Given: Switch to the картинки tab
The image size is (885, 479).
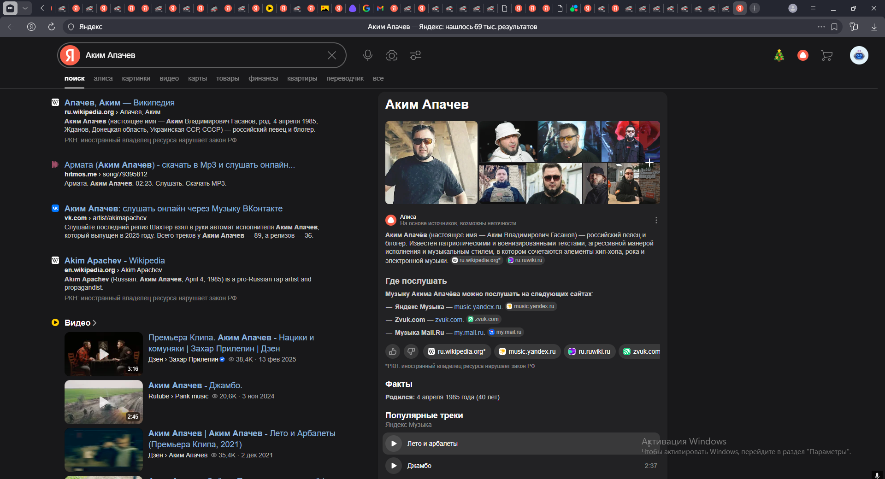Looking at the screenshot, I should pyautogui.click(x=136, y=78).
